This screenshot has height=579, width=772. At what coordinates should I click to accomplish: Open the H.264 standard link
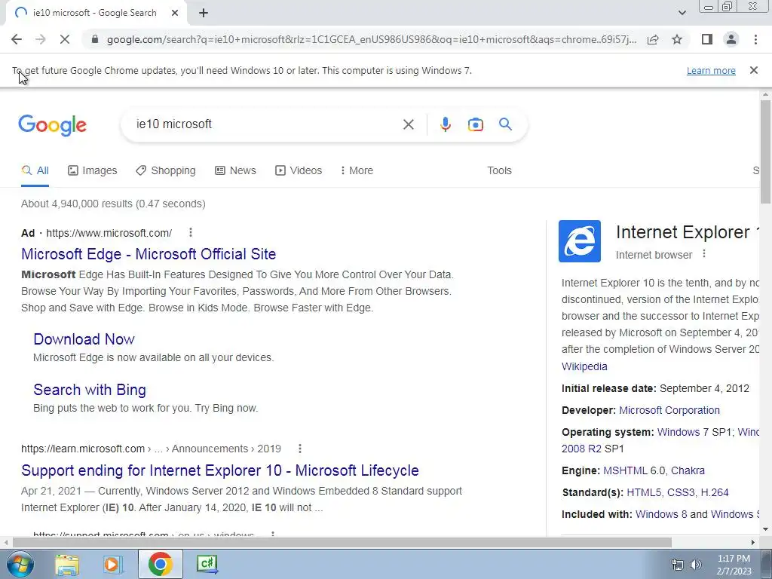[x=715, y=492]
